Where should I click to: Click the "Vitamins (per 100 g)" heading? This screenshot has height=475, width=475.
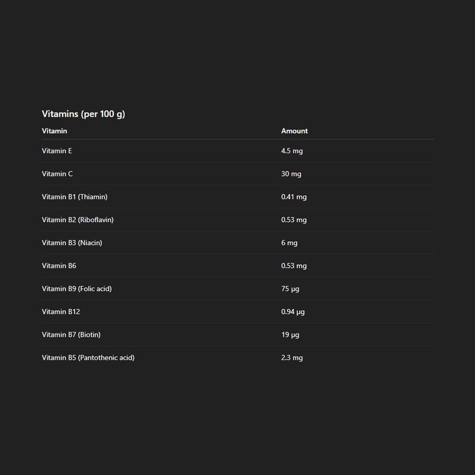[83, 114]
